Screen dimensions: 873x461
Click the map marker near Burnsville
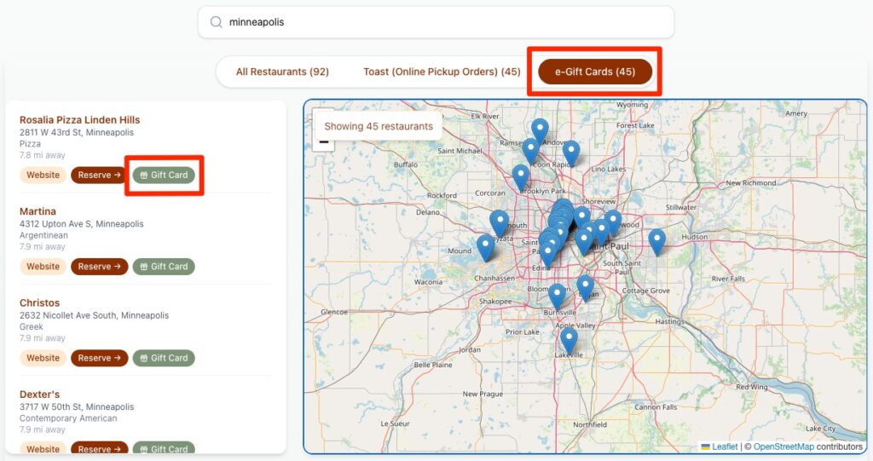[557, 296]
